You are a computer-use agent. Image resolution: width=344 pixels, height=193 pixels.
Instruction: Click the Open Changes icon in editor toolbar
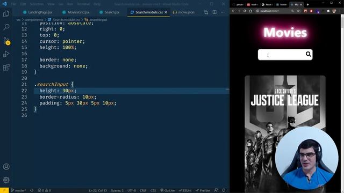206,12
